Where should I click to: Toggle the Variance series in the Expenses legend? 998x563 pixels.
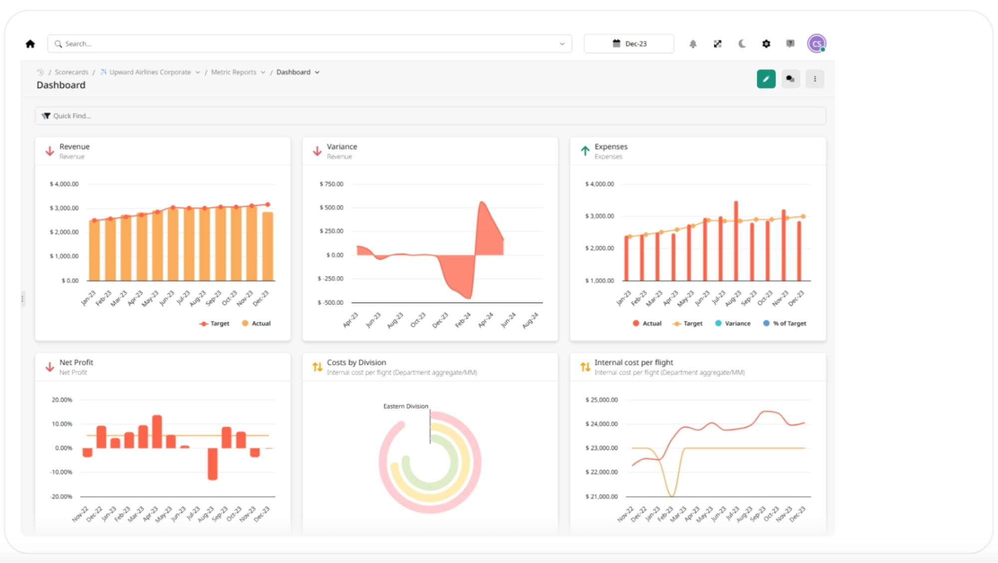tap(733, 323)
